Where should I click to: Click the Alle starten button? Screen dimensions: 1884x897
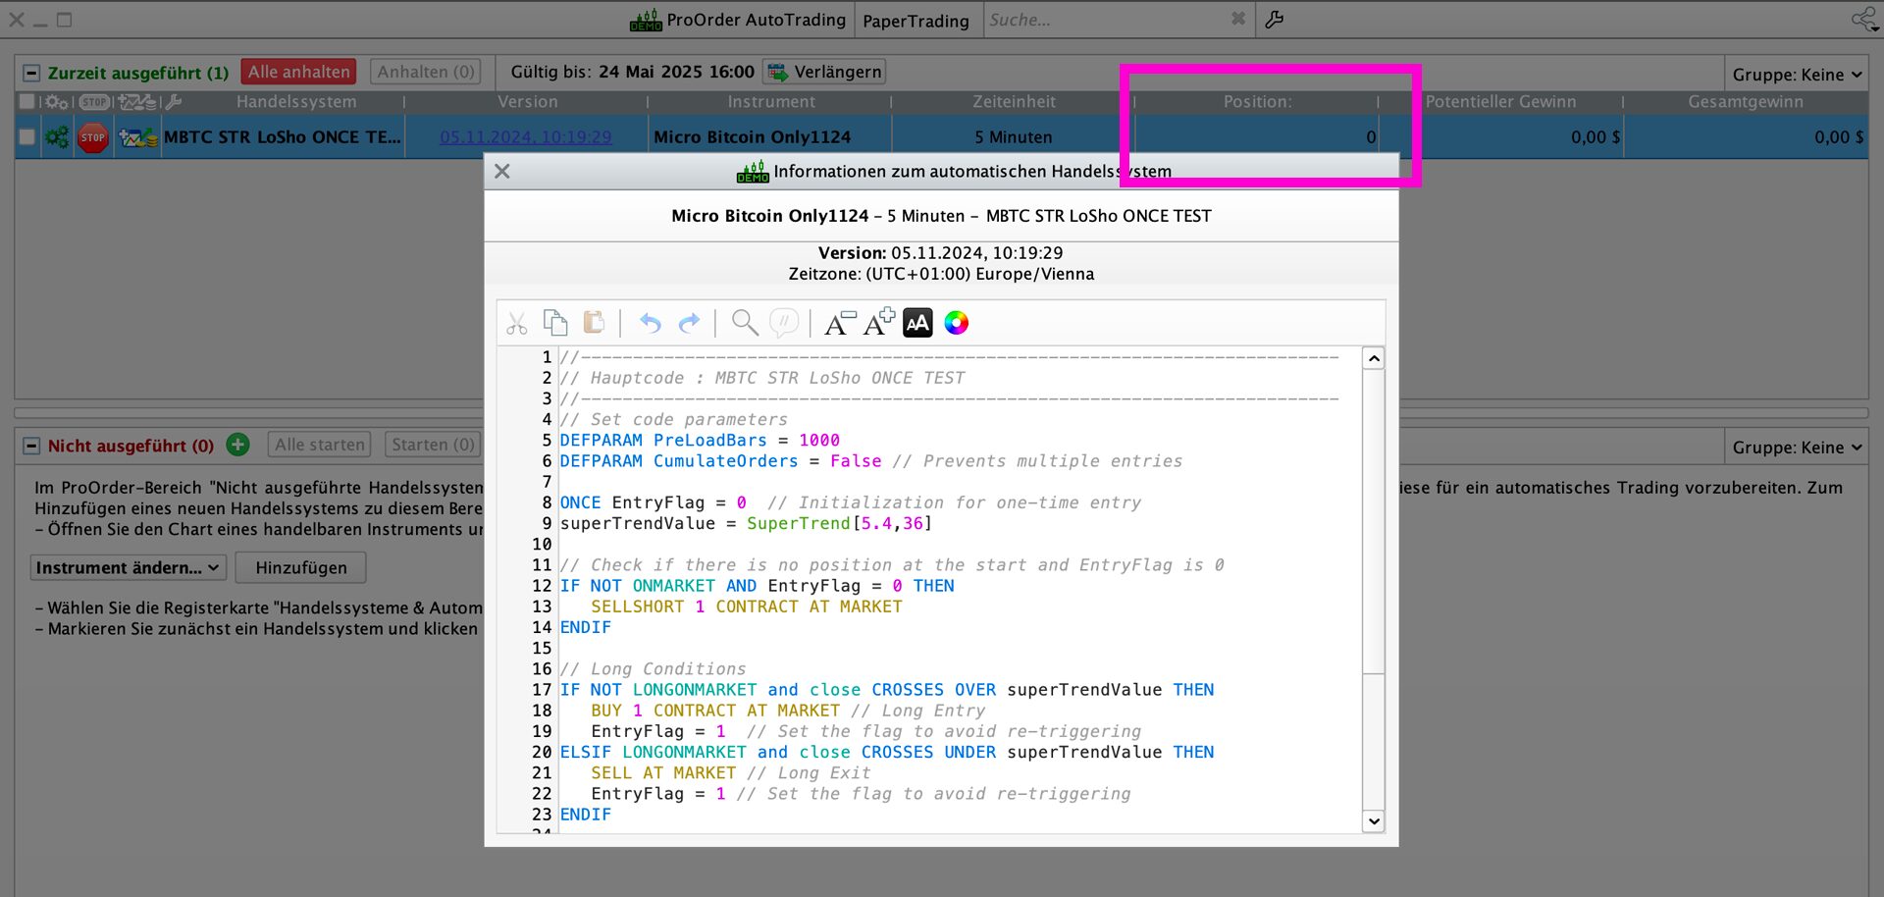320,445
